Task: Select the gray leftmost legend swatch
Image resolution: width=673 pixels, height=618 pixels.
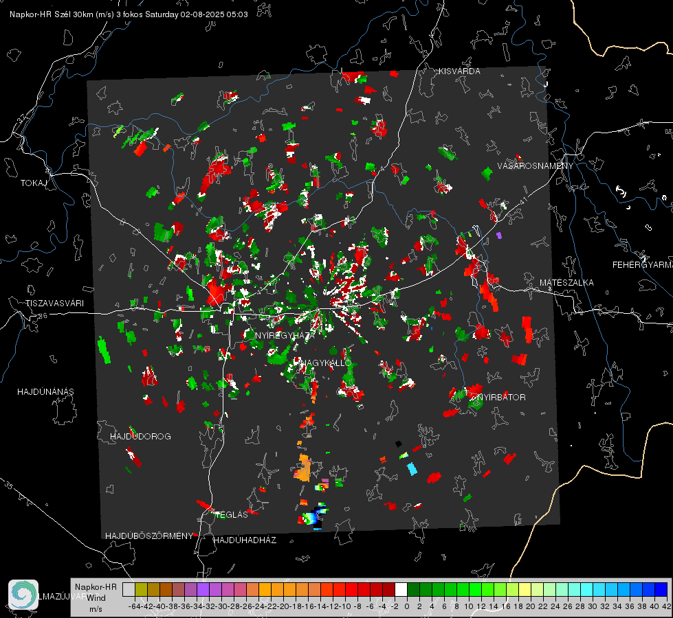Action: 129,589
